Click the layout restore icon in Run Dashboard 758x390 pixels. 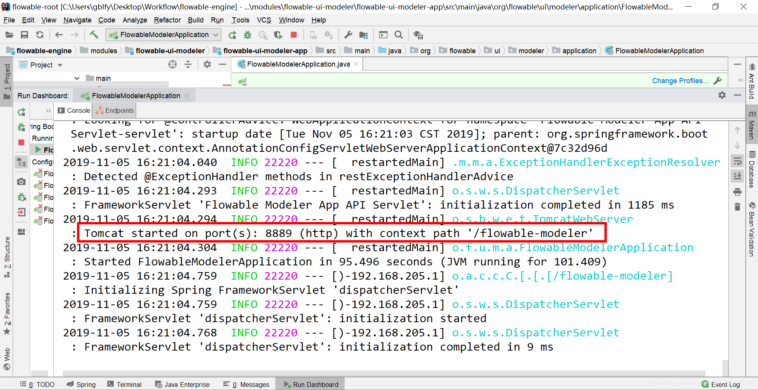point(22,232)
